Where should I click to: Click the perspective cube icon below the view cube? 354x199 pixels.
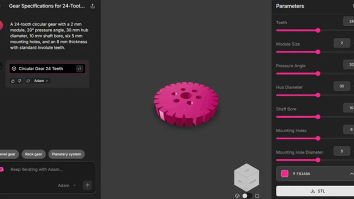point(237,195)
